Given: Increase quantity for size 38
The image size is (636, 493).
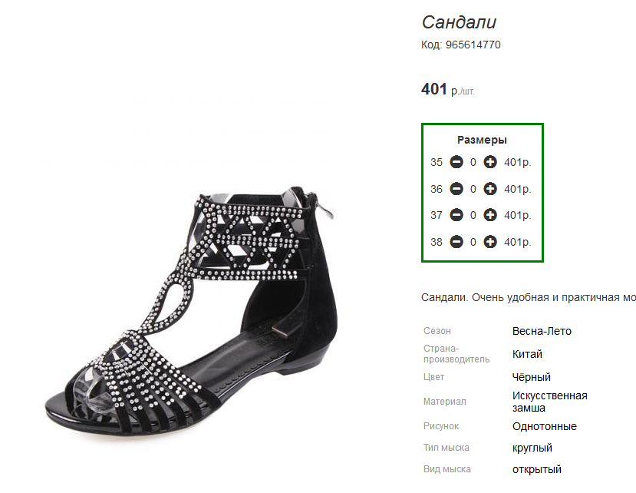Looking at the screenshot, I should [490, 242].
